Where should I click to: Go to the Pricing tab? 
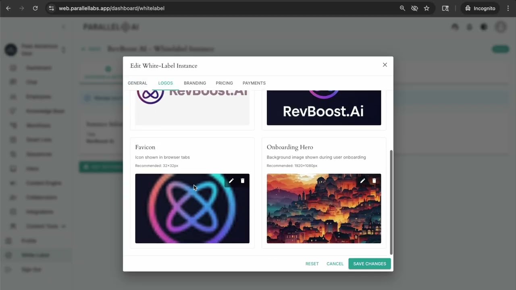tap(224, 83)
